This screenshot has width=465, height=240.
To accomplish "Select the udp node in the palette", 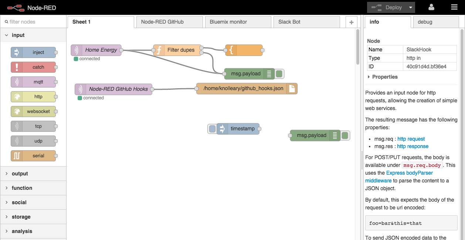I will [34, 141].
